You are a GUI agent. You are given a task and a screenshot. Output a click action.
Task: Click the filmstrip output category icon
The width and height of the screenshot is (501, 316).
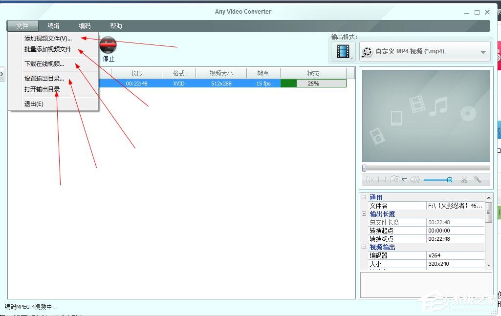pos(343,51)
